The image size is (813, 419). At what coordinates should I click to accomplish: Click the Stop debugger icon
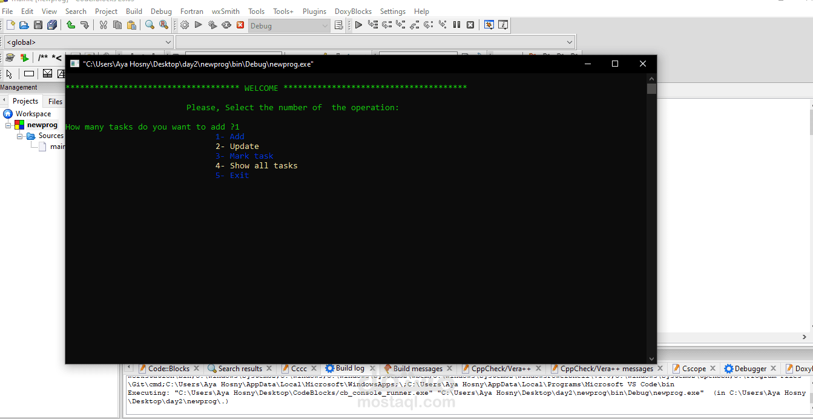(x=470, y=25)
